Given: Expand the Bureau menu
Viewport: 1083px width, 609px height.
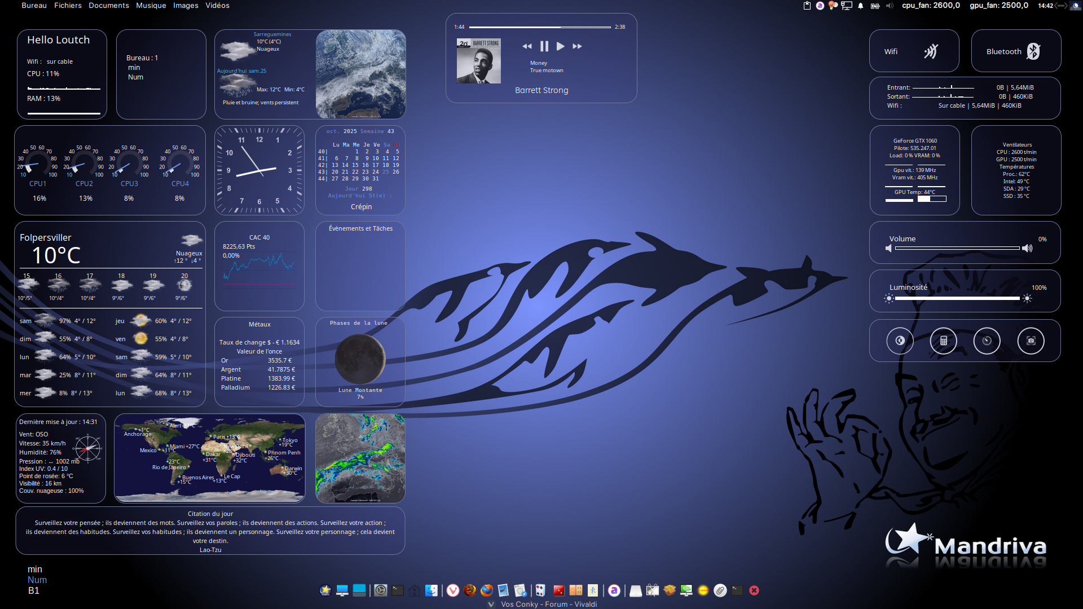Looking at the screenshot, I should [34, 6].
